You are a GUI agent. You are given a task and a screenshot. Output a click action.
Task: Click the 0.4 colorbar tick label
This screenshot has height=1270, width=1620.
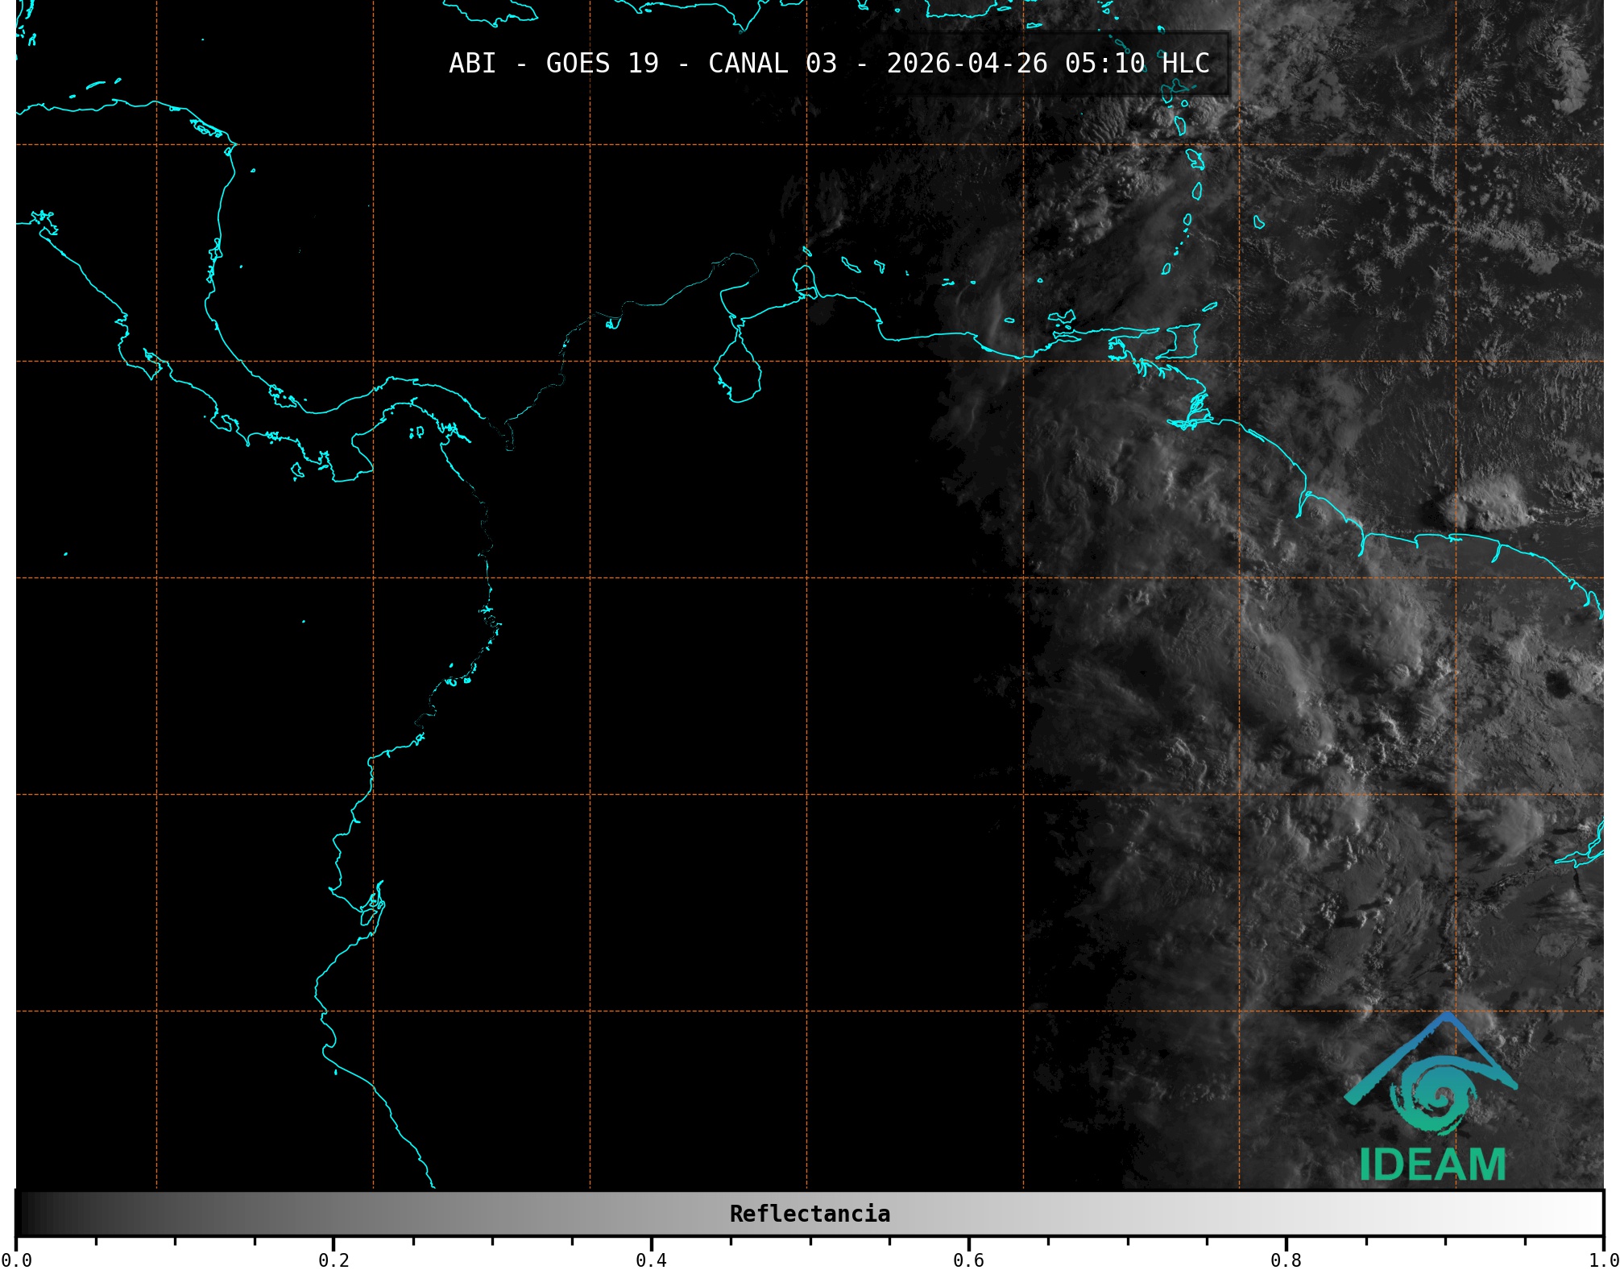(x=651, y=1260)
